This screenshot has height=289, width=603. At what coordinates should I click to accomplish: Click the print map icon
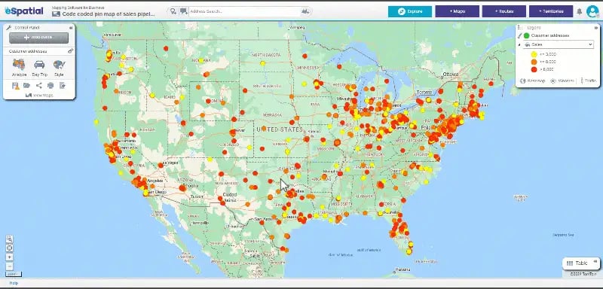(x=51, y=86)
